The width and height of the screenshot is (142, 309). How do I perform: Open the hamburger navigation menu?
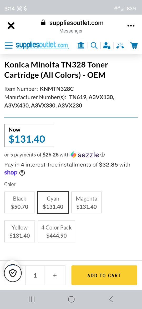[x=9, y=45]
